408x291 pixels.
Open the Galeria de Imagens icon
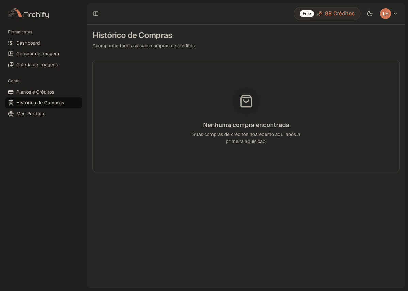tap(11, 65)
